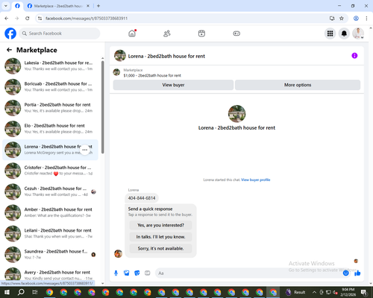Open the Home feed icon
373x298 pixels.
132,34
